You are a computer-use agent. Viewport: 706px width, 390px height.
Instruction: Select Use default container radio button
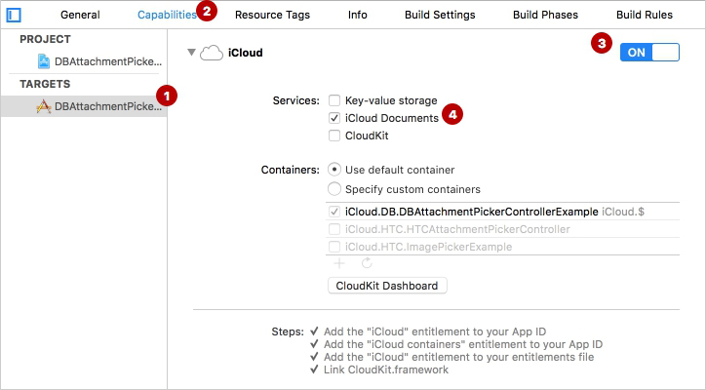334,170
